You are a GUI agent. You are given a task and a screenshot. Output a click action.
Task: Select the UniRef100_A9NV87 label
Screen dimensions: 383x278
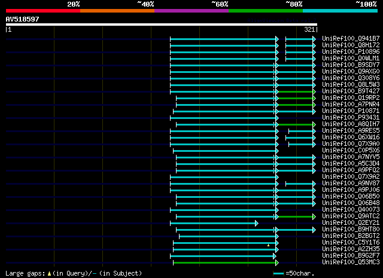351,184
